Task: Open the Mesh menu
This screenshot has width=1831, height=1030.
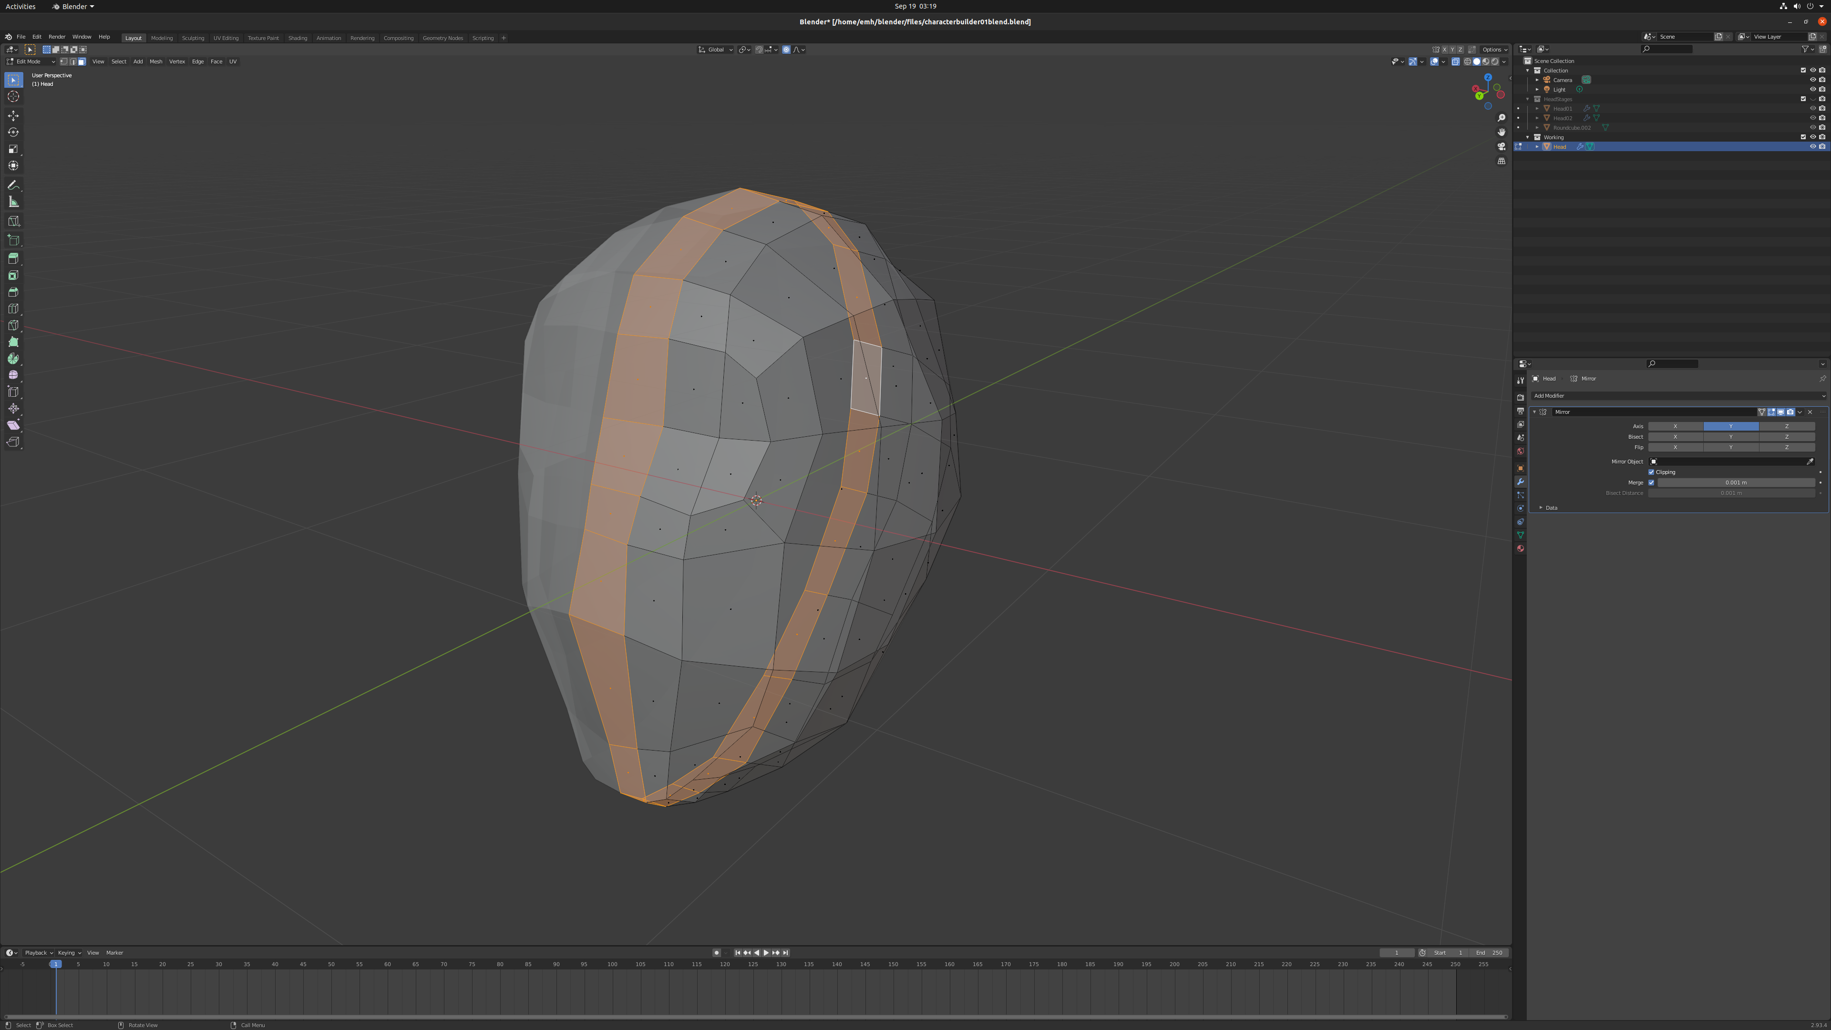Action: coord(155,62)
